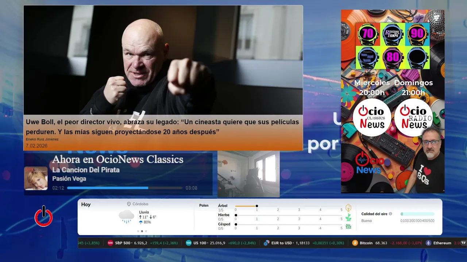Click the webcam room preview
The height and width of the screenshot is (262, 467).
(248, 174)
